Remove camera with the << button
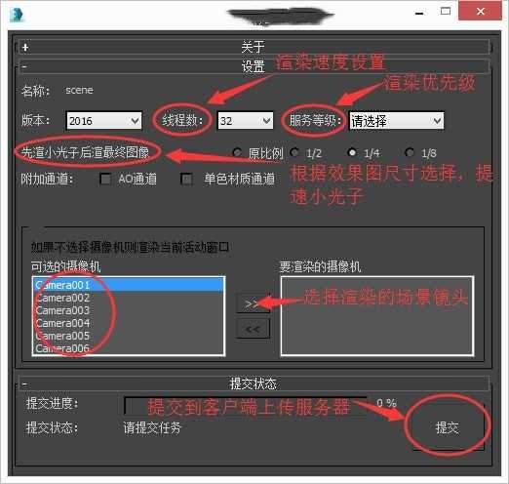 pos(253,329)
